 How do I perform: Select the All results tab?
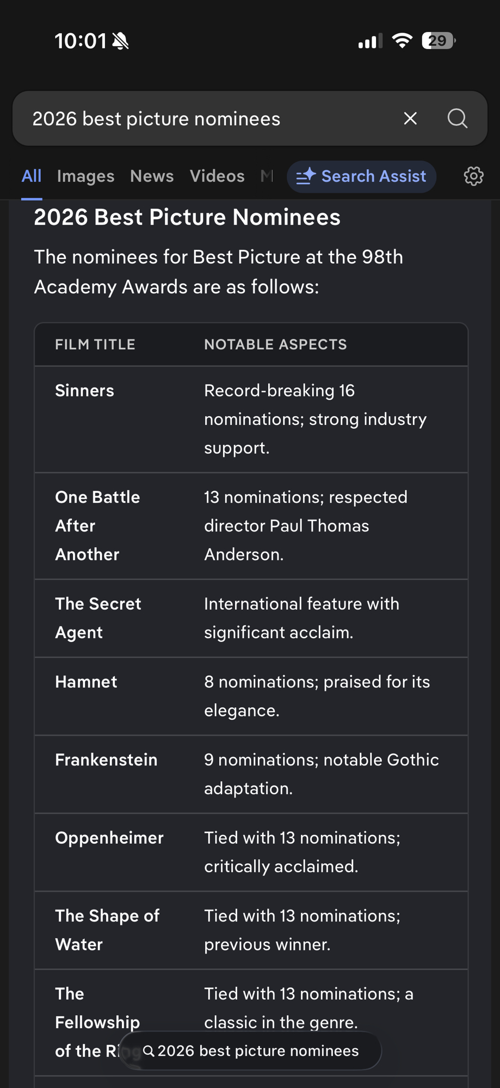(32, 176)
